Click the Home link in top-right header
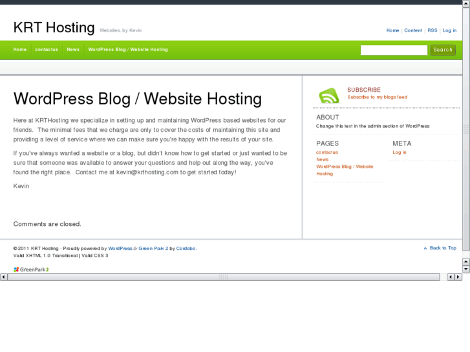 [392, 30]
